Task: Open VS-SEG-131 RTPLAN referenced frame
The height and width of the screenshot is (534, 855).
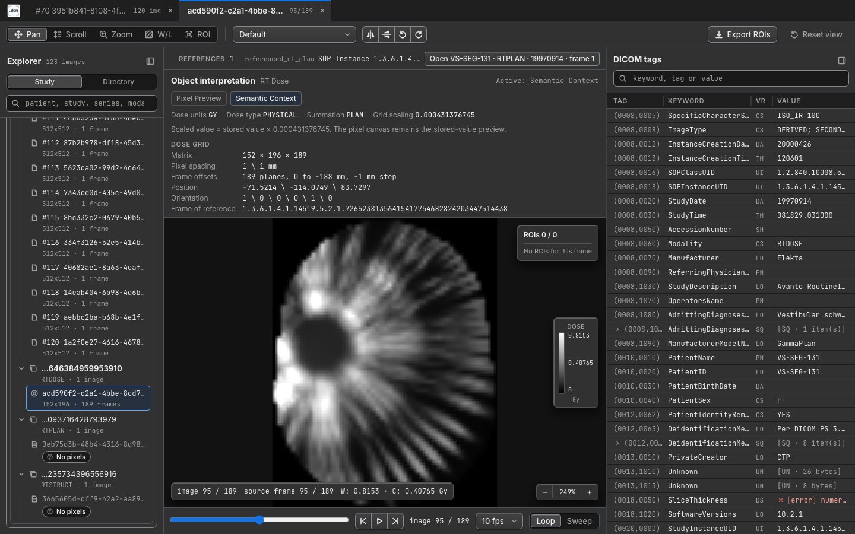Action: coord(512,59)
